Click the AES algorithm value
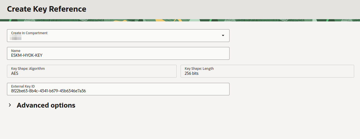 tap(15, 74)
